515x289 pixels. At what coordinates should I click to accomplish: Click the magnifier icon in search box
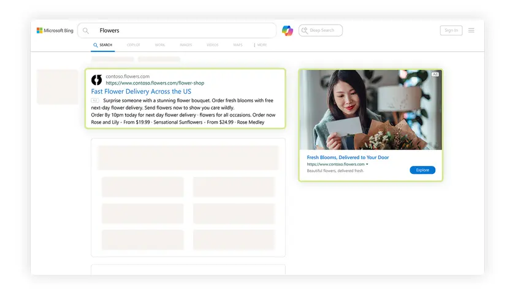[x=86, y=31]
